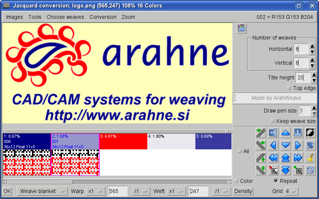Click the Title height 20 field
This screenshot has width=319, height=199.
click(303, 77)
